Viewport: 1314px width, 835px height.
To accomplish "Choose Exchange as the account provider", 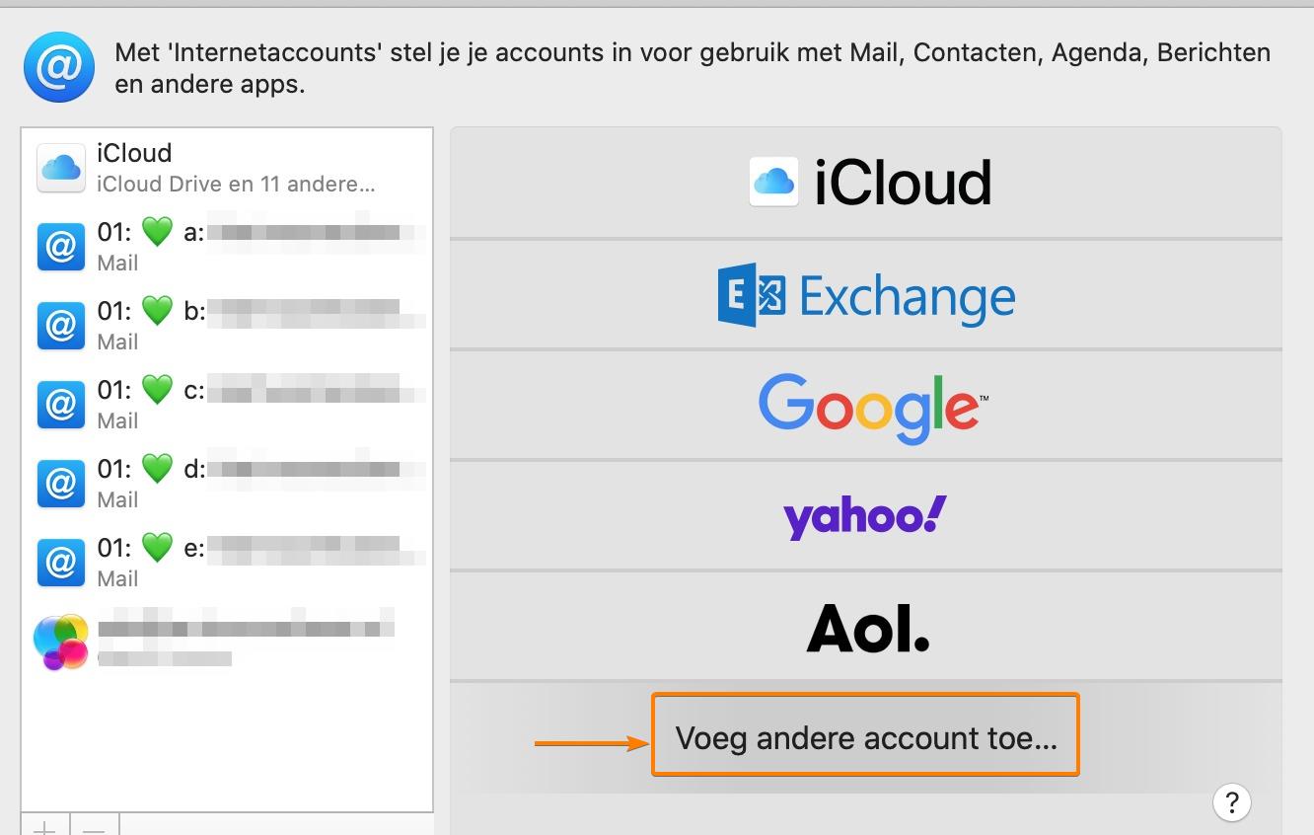I will (x=866, y=294).
